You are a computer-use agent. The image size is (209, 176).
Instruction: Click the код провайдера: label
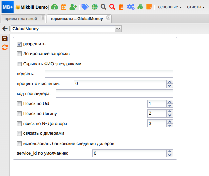(x=34, y=94)
